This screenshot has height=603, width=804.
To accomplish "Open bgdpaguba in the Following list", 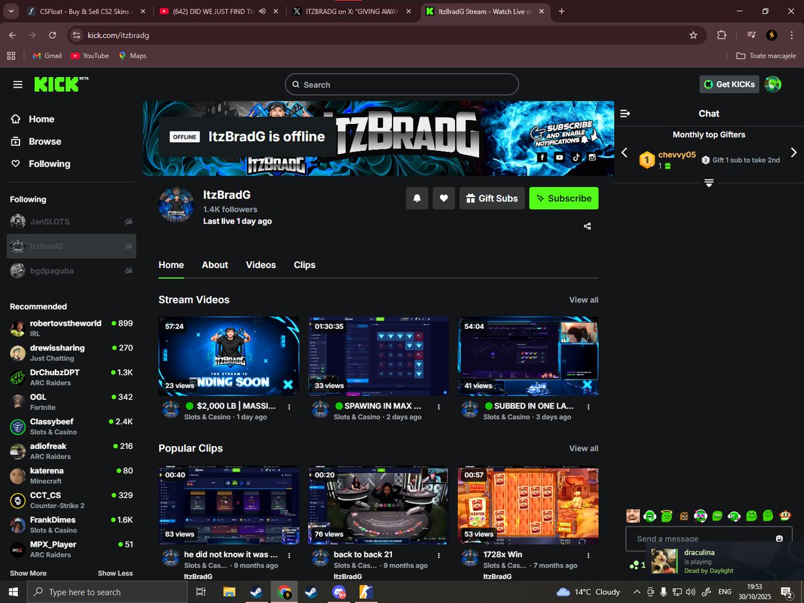I will pyautogui.click(x=71, y=271).
